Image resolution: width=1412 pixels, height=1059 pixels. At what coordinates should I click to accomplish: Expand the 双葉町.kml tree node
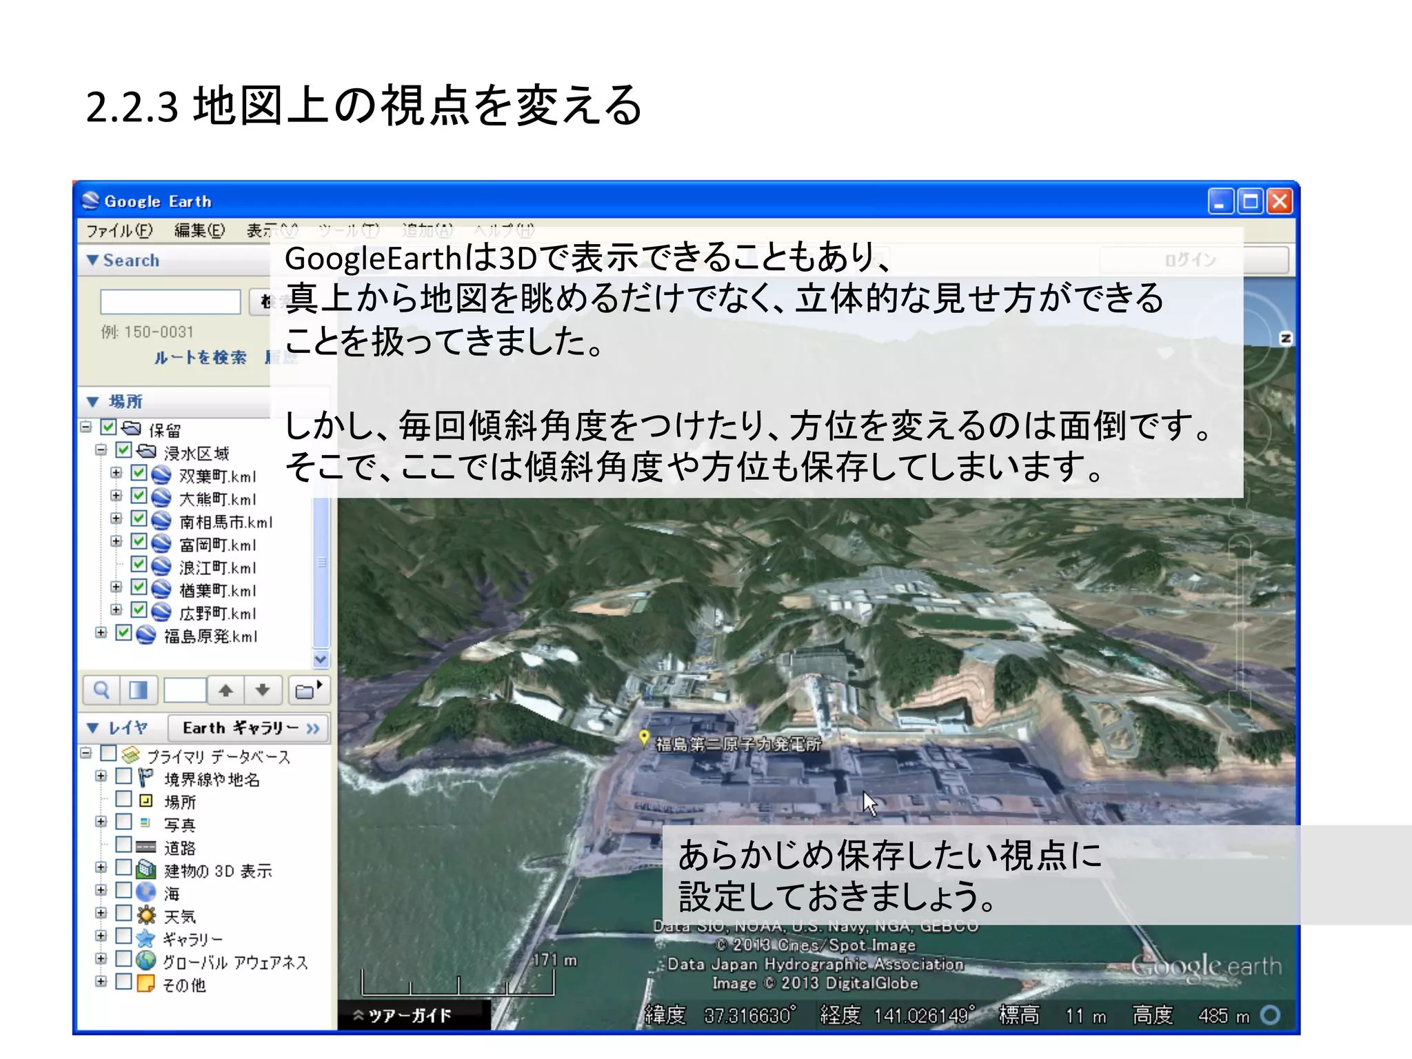click(x=116, y=472)
